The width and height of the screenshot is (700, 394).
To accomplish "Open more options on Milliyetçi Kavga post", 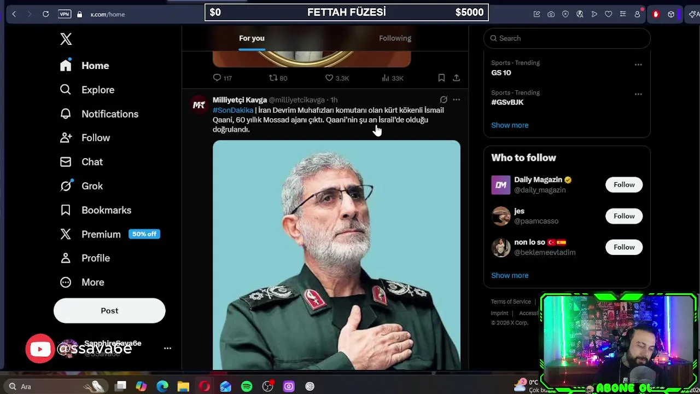I will tap(456, 100).
